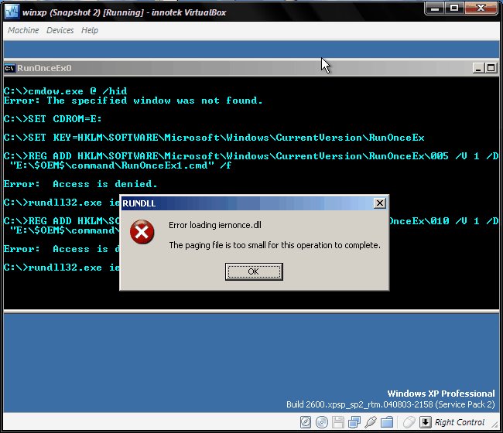Click the red error icon in RUNDLL dialog
This screenshot has height=433, width=503.
(x=142, y=232)
